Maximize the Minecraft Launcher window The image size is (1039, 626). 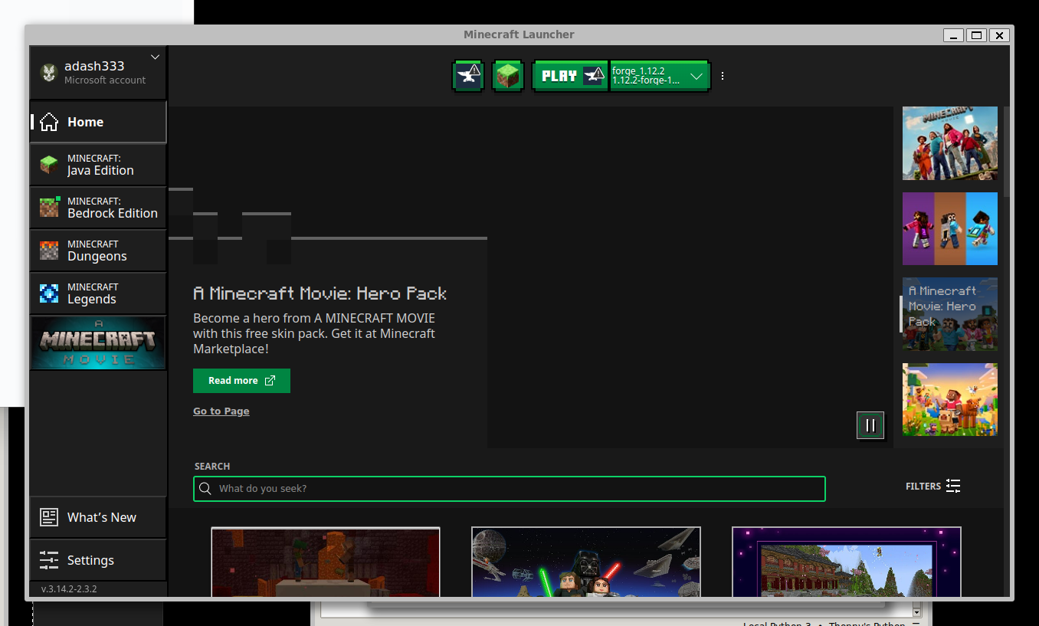(x=976, y=35)
